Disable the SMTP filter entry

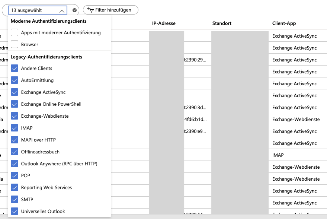(x=14, y=199)
